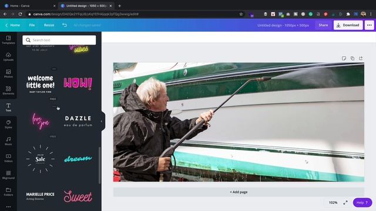Switch to the Home - Canva browser tab
Viewport: 376px width, 211px height.
point(29,6)
